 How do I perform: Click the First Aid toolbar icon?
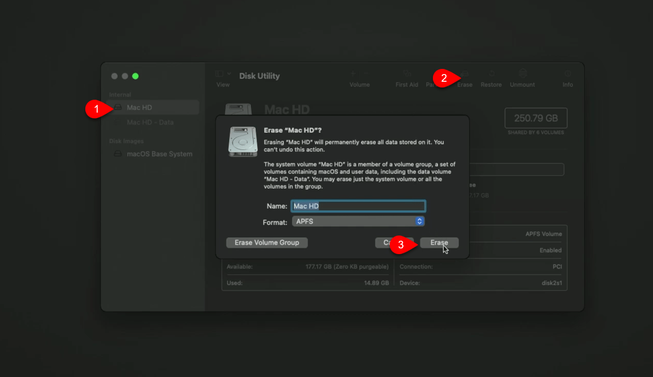pyautogui.click(x=407, y=74)
